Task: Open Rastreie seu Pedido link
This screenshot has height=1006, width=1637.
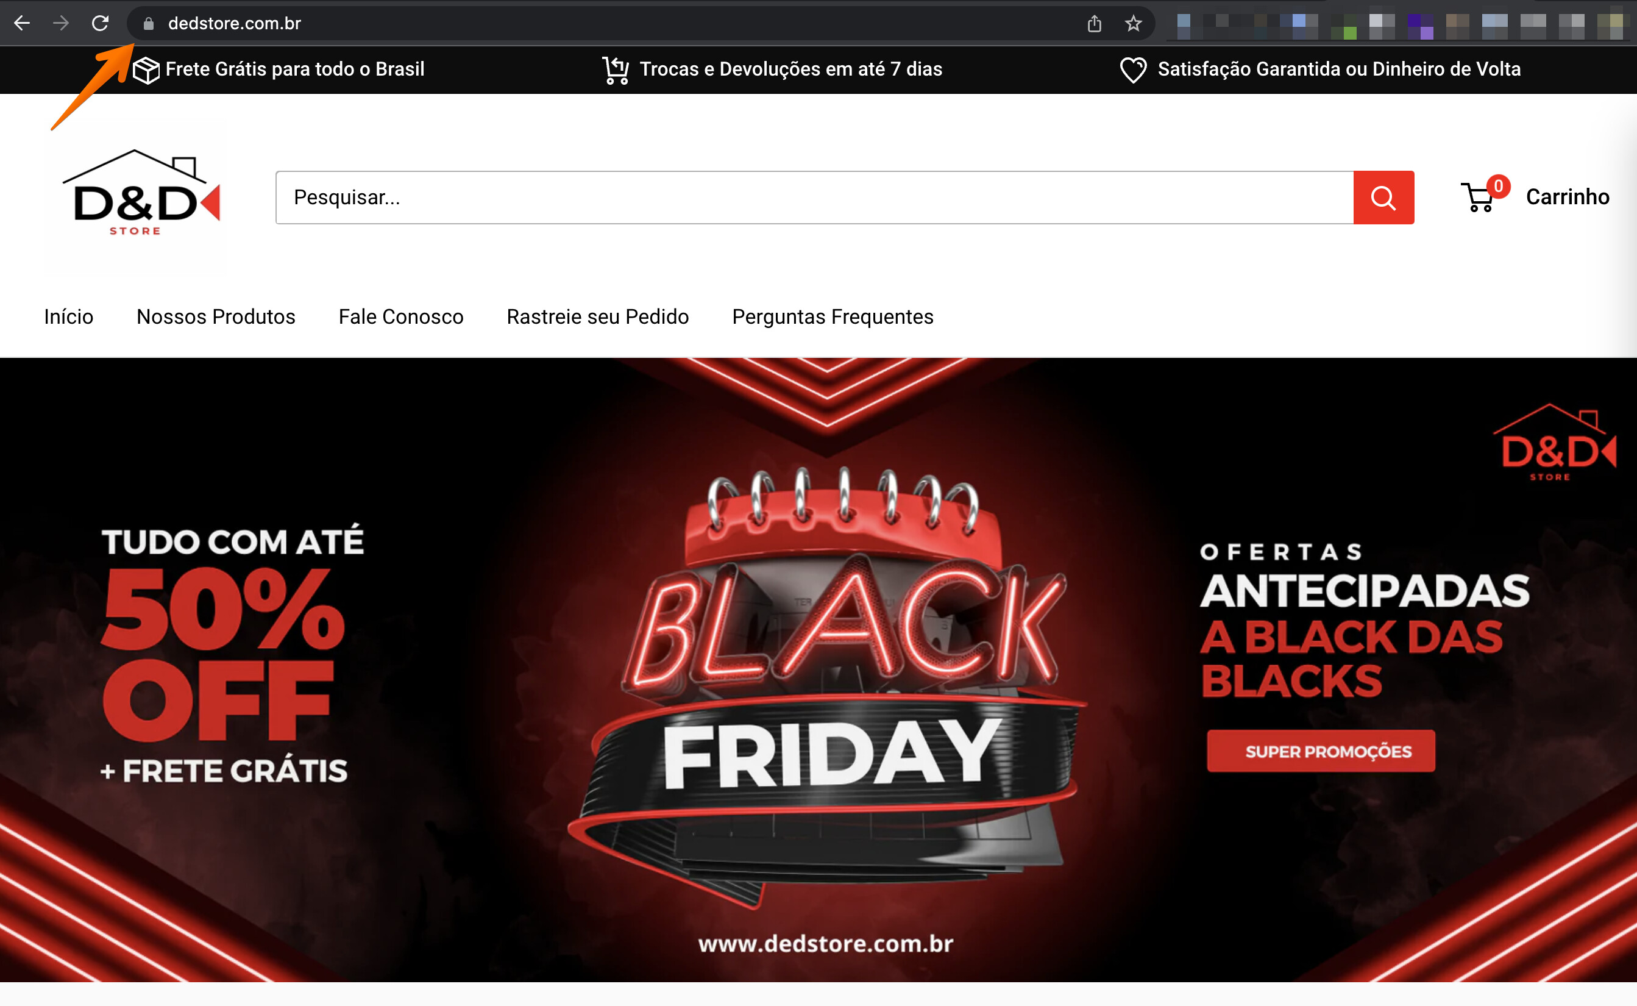Action: click(x=598, y=316)
